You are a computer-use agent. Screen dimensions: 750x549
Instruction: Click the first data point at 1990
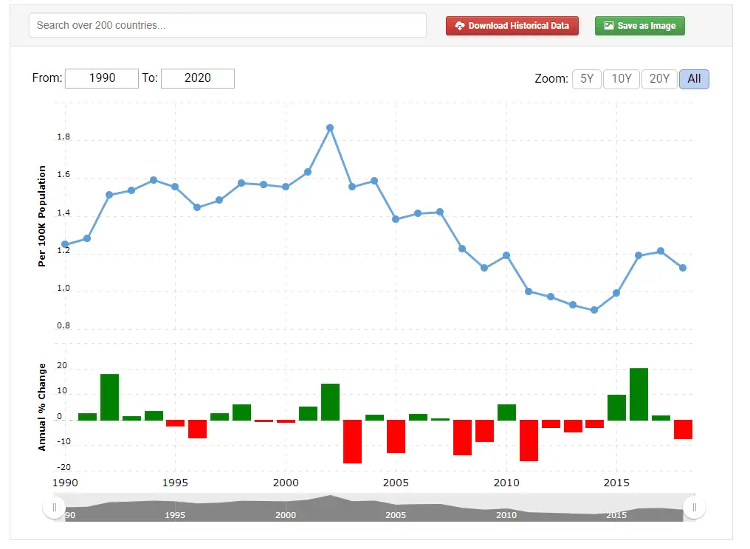click(65, 244)
